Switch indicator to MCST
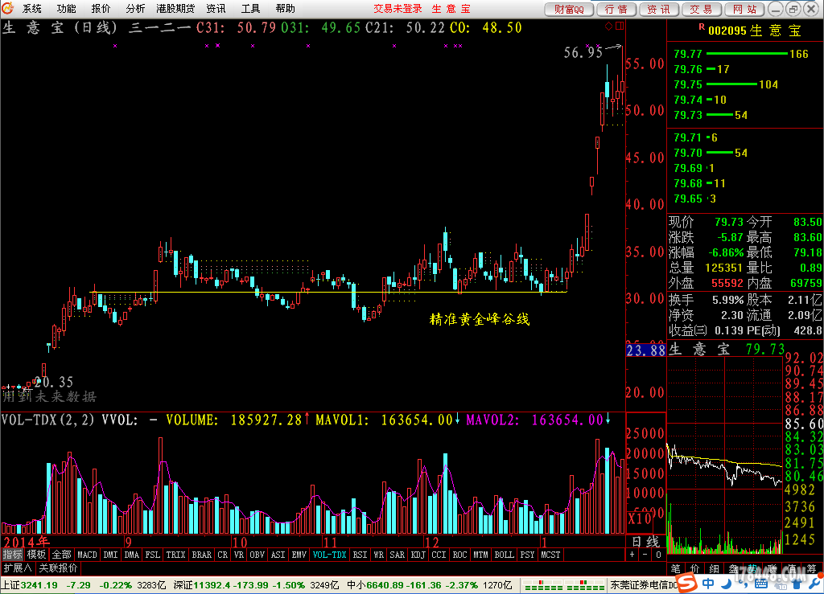The width and height of the screenshot is (824, 594). point(550,555)
